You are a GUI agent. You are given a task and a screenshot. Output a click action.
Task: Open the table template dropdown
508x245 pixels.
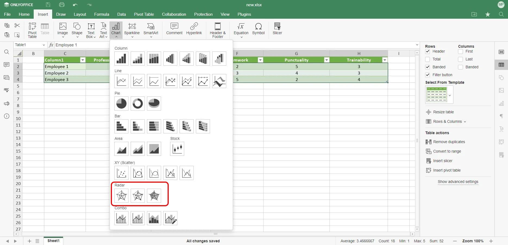[450, 95]
